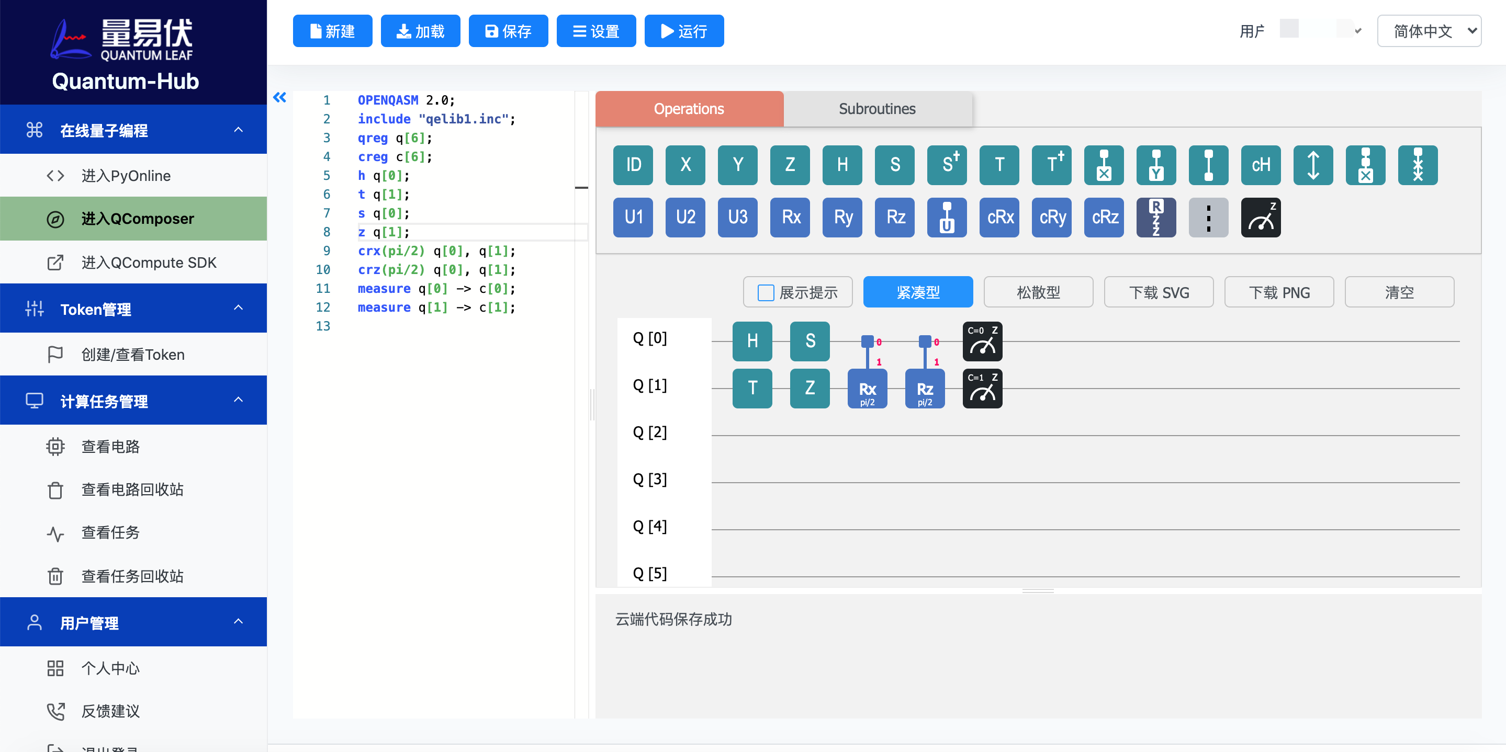The image size is (1506, 752).
Task: Run the circuit with 运行
Action: [684, 31]
